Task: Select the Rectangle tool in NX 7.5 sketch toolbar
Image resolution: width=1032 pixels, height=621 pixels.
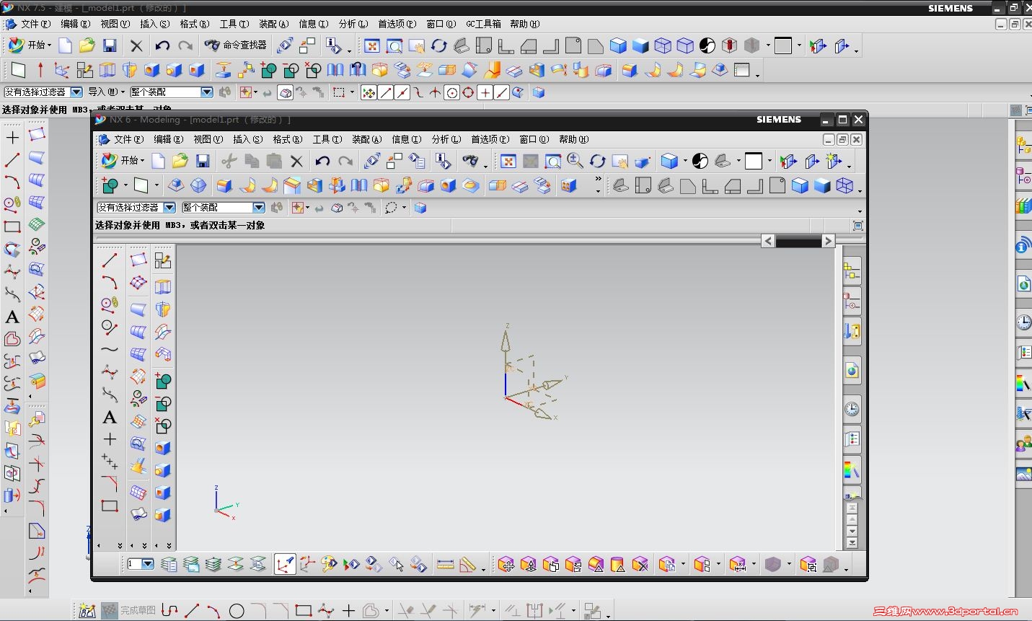Action: tap(304, 611)
